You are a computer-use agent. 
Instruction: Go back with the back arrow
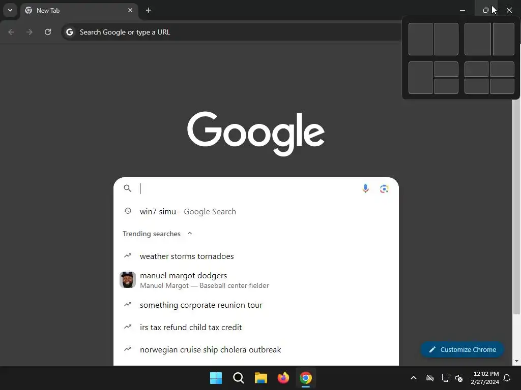pos(11,32)
